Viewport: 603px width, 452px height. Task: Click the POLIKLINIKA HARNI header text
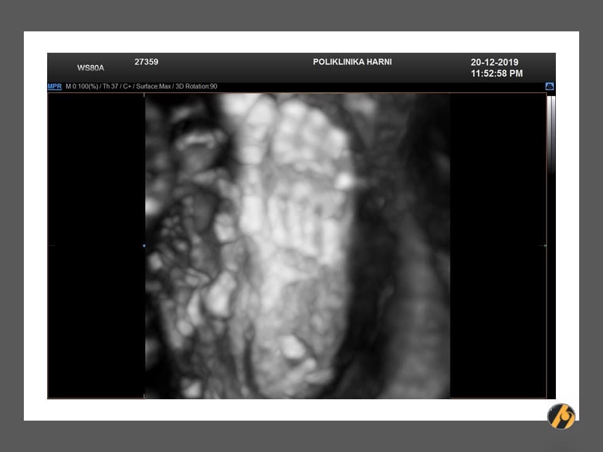coord(352,62)
